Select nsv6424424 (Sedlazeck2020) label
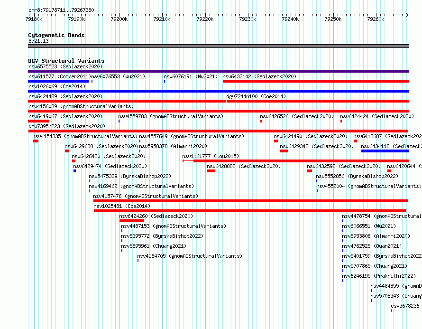Image resolution: width=422 pixels, height=329 pixels. 377,116
